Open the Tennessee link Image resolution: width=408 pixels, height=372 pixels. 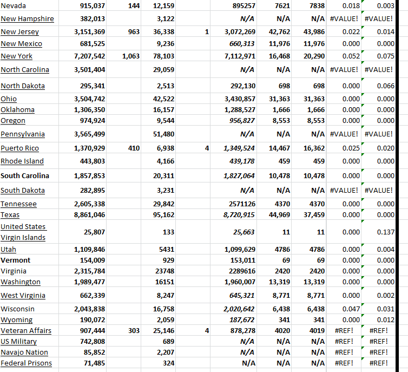tap(18, 204)
